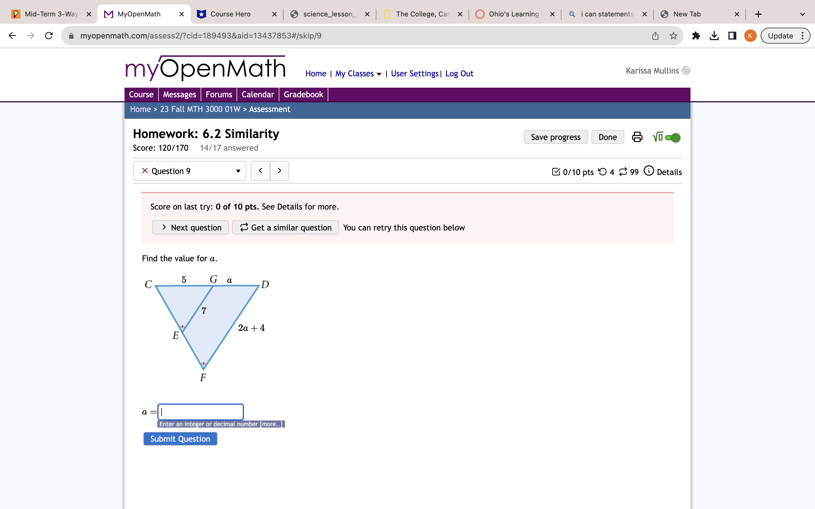Bookmark this page with the star icon
This screenshot has width=815, height=509.
click(x=673, y=35)
